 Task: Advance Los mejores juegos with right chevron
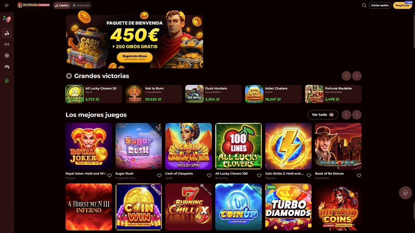(357, 115)
